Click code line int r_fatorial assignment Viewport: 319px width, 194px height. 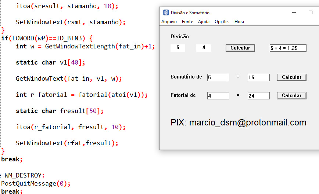tap(82, 95)
